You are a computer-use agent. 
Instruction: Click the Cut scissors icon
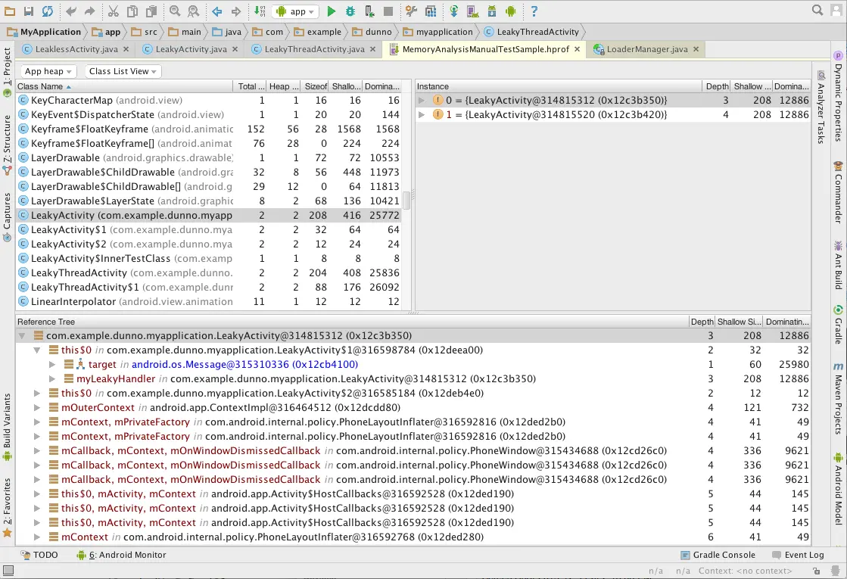click(x=113, y=11)
